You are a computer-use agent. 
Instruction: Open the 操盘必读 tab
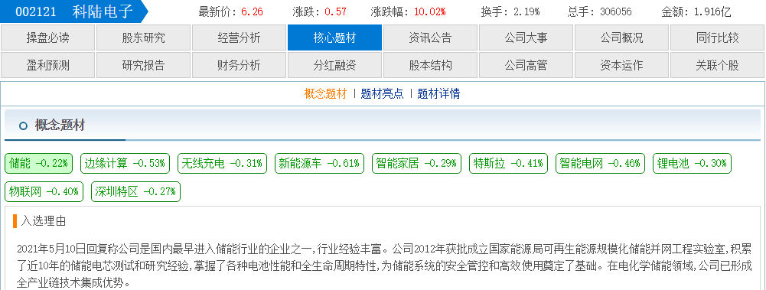point(48,38)
